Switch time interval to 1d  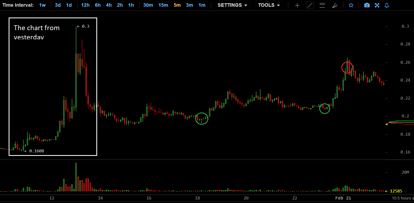(x=69, y=5)
